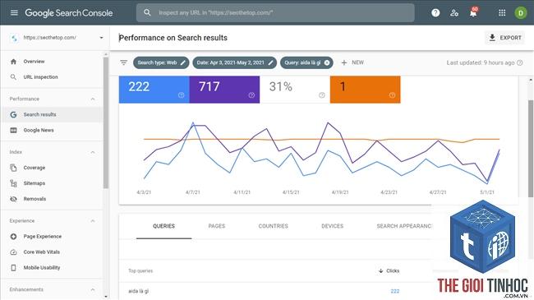
Task: Click the filter list icon
Action: pyautogui.click(x=123, y=62)
